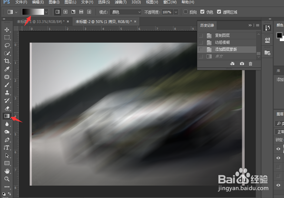Select the Rectangular Marquee tool

coord(7,37)
